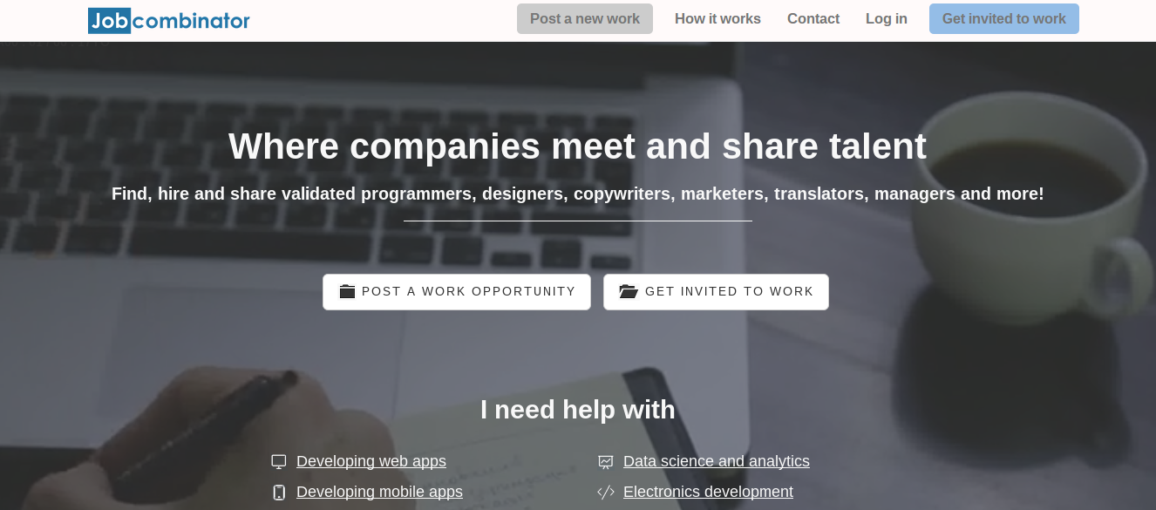Open the Developing web apps link
Screen dimensions: 1156x510
click(371, 461)
